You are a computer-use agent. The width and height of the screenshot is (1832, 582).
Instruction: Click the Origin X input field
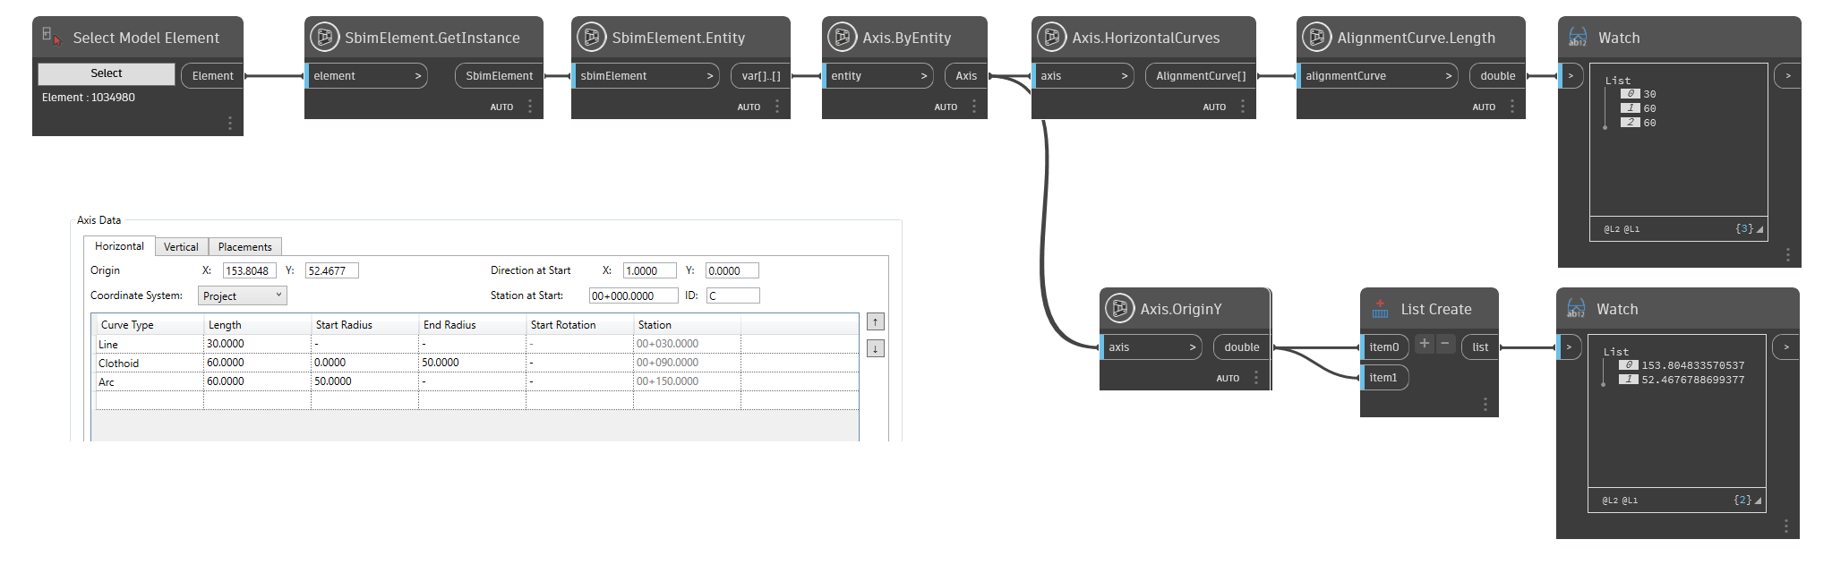click(249, 270)
